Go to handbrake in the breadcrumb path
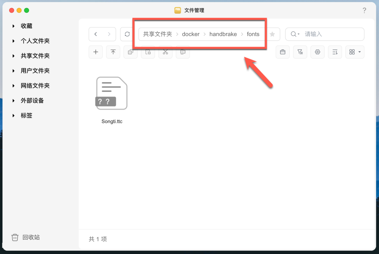The image size is (379, 254). tap(223, 34)
